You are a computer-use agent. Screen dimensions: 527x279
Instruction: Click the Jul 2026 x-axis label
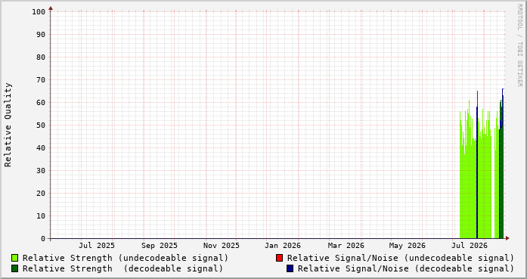[470, 246]
